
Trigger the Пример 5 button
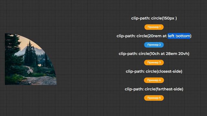(x=154, y=98)
